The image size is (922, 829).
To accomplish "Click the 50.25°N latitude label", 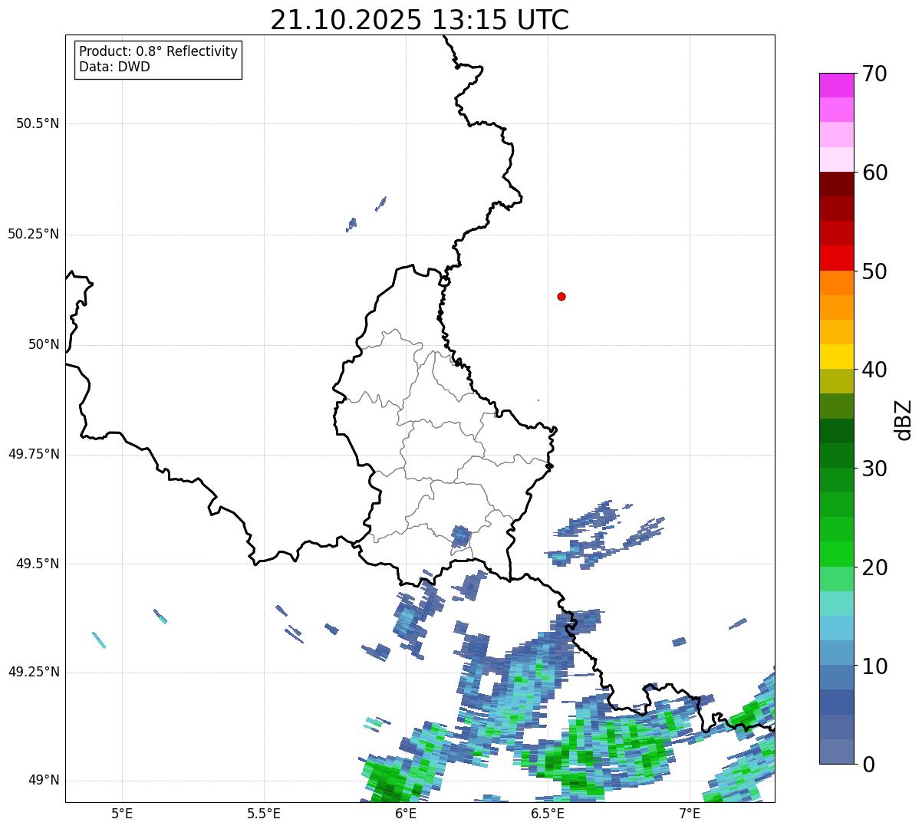I will point(33,234).
